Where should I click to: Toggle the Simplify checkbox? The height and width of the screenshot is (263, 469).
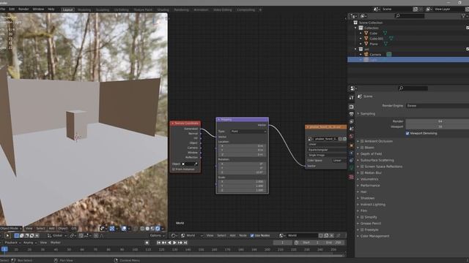point(362,217)
